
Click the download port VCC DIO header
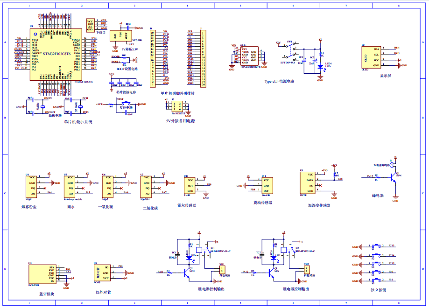click(90, 25)
